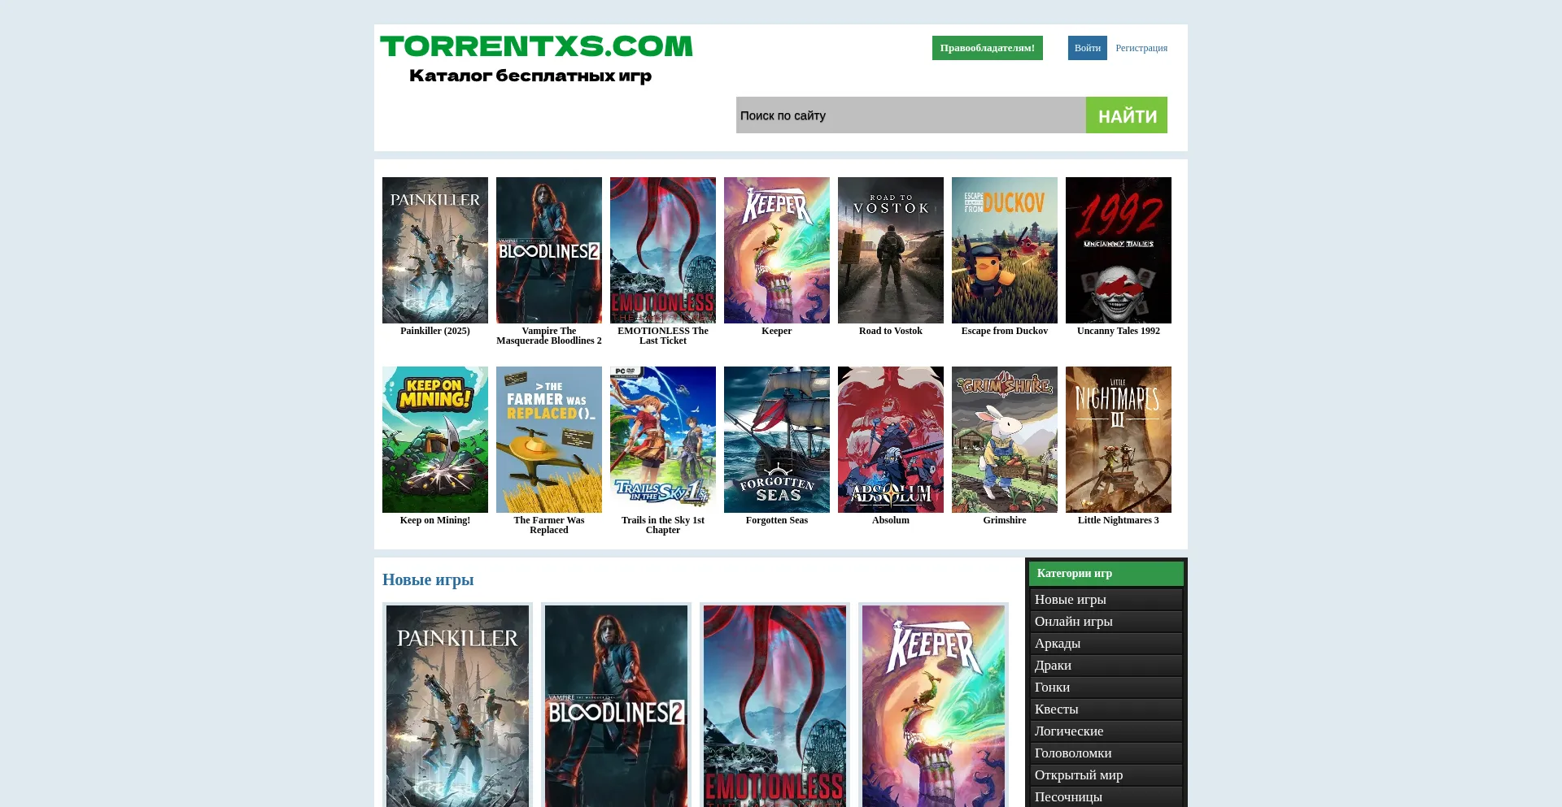
Task: Follow the Регистрация link
Action: point(1141,48)
